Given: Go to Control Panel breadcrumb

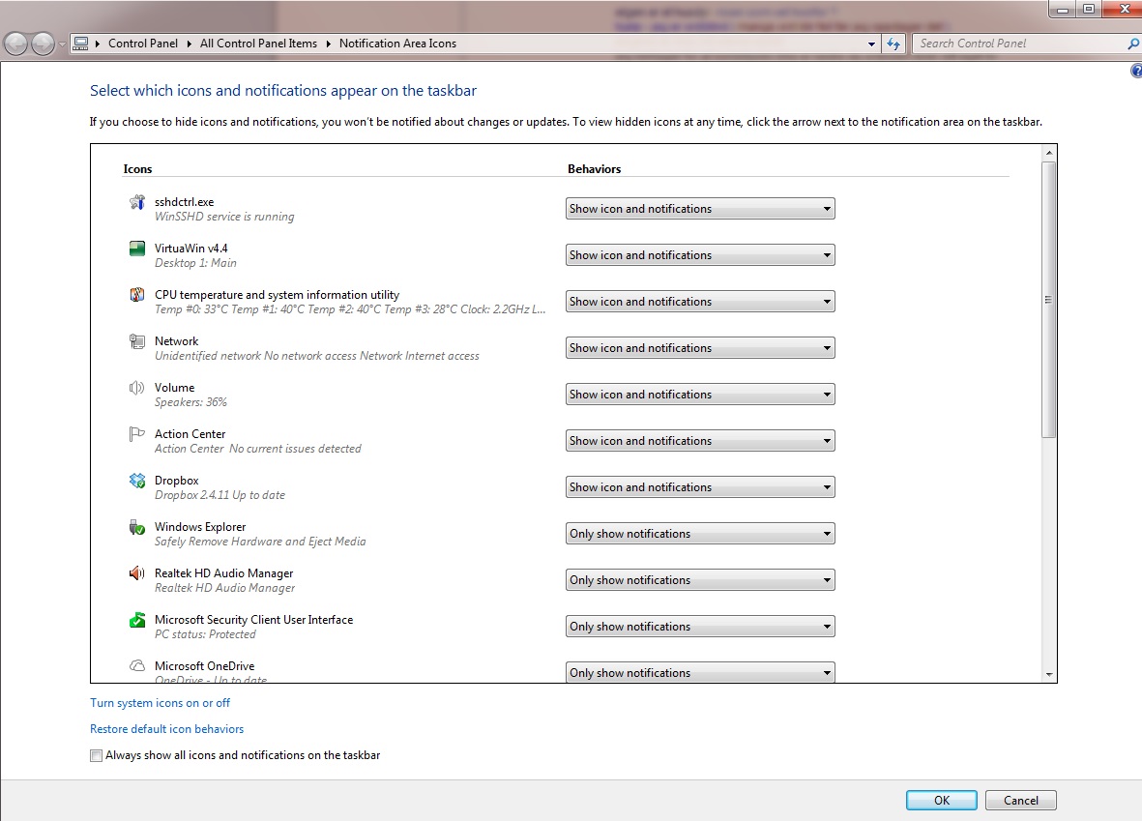Looking at the screenshot, I should coord(143,44).
